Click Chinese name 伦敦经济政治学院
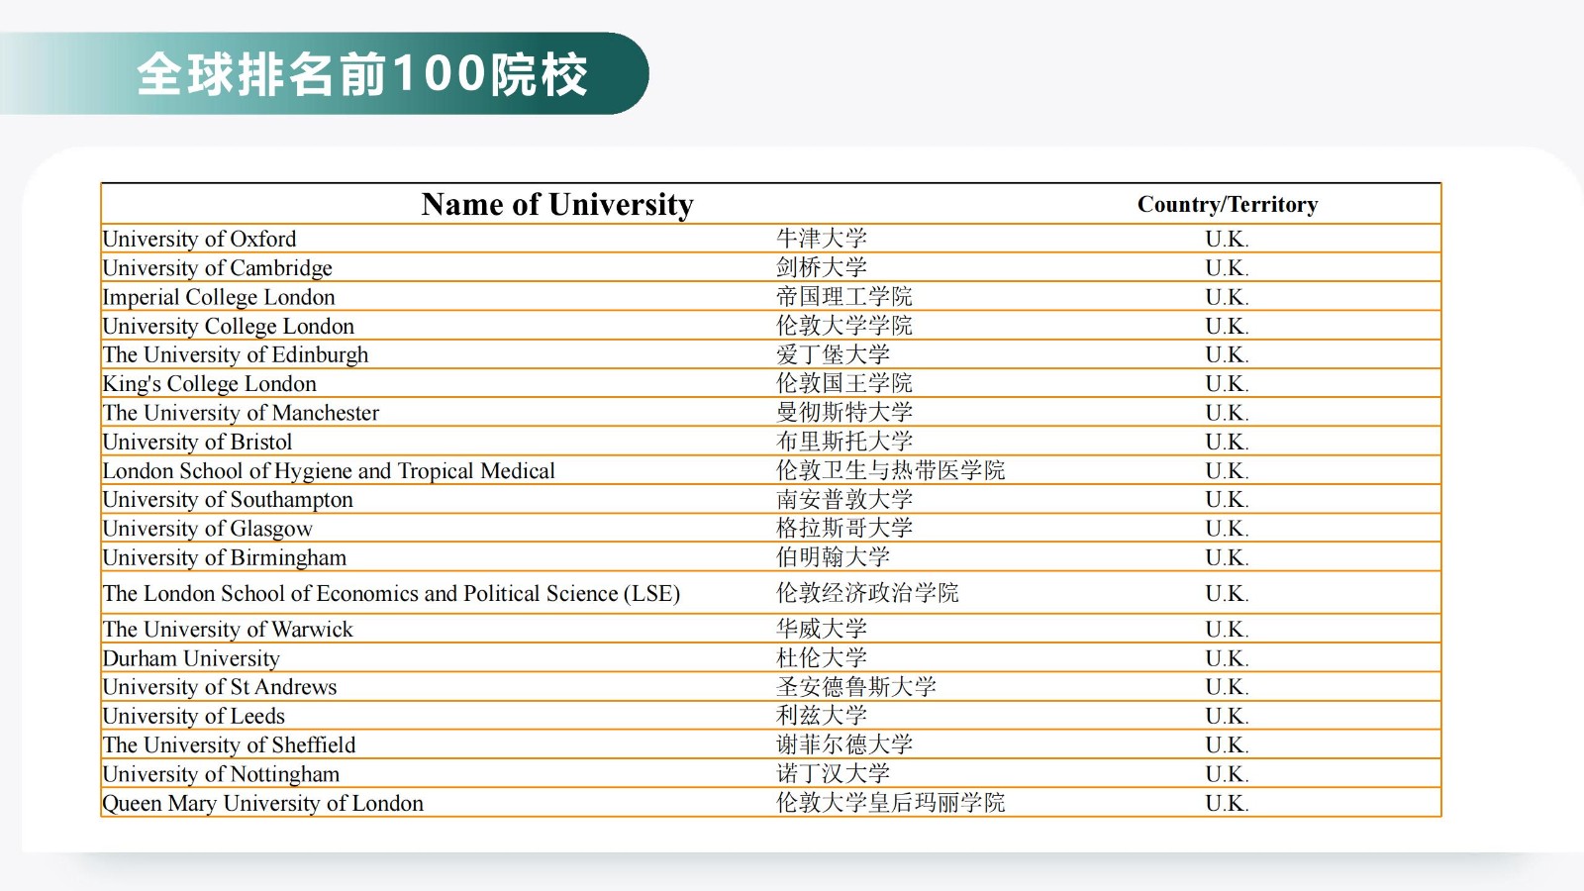 [867, 593]
